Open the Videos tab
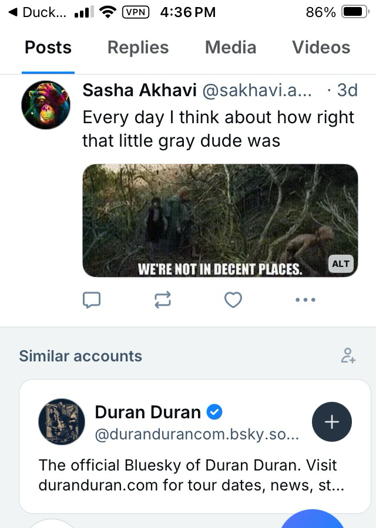This screenshot has width=376, height=528. tap(321, 48)
